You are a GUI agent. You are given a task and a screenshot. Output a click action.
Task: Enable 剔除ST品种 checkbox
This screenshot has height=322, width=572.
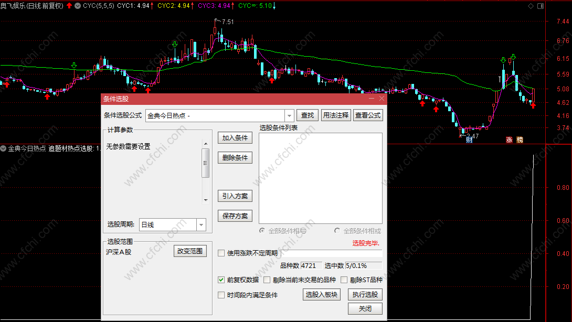[344, 280]
